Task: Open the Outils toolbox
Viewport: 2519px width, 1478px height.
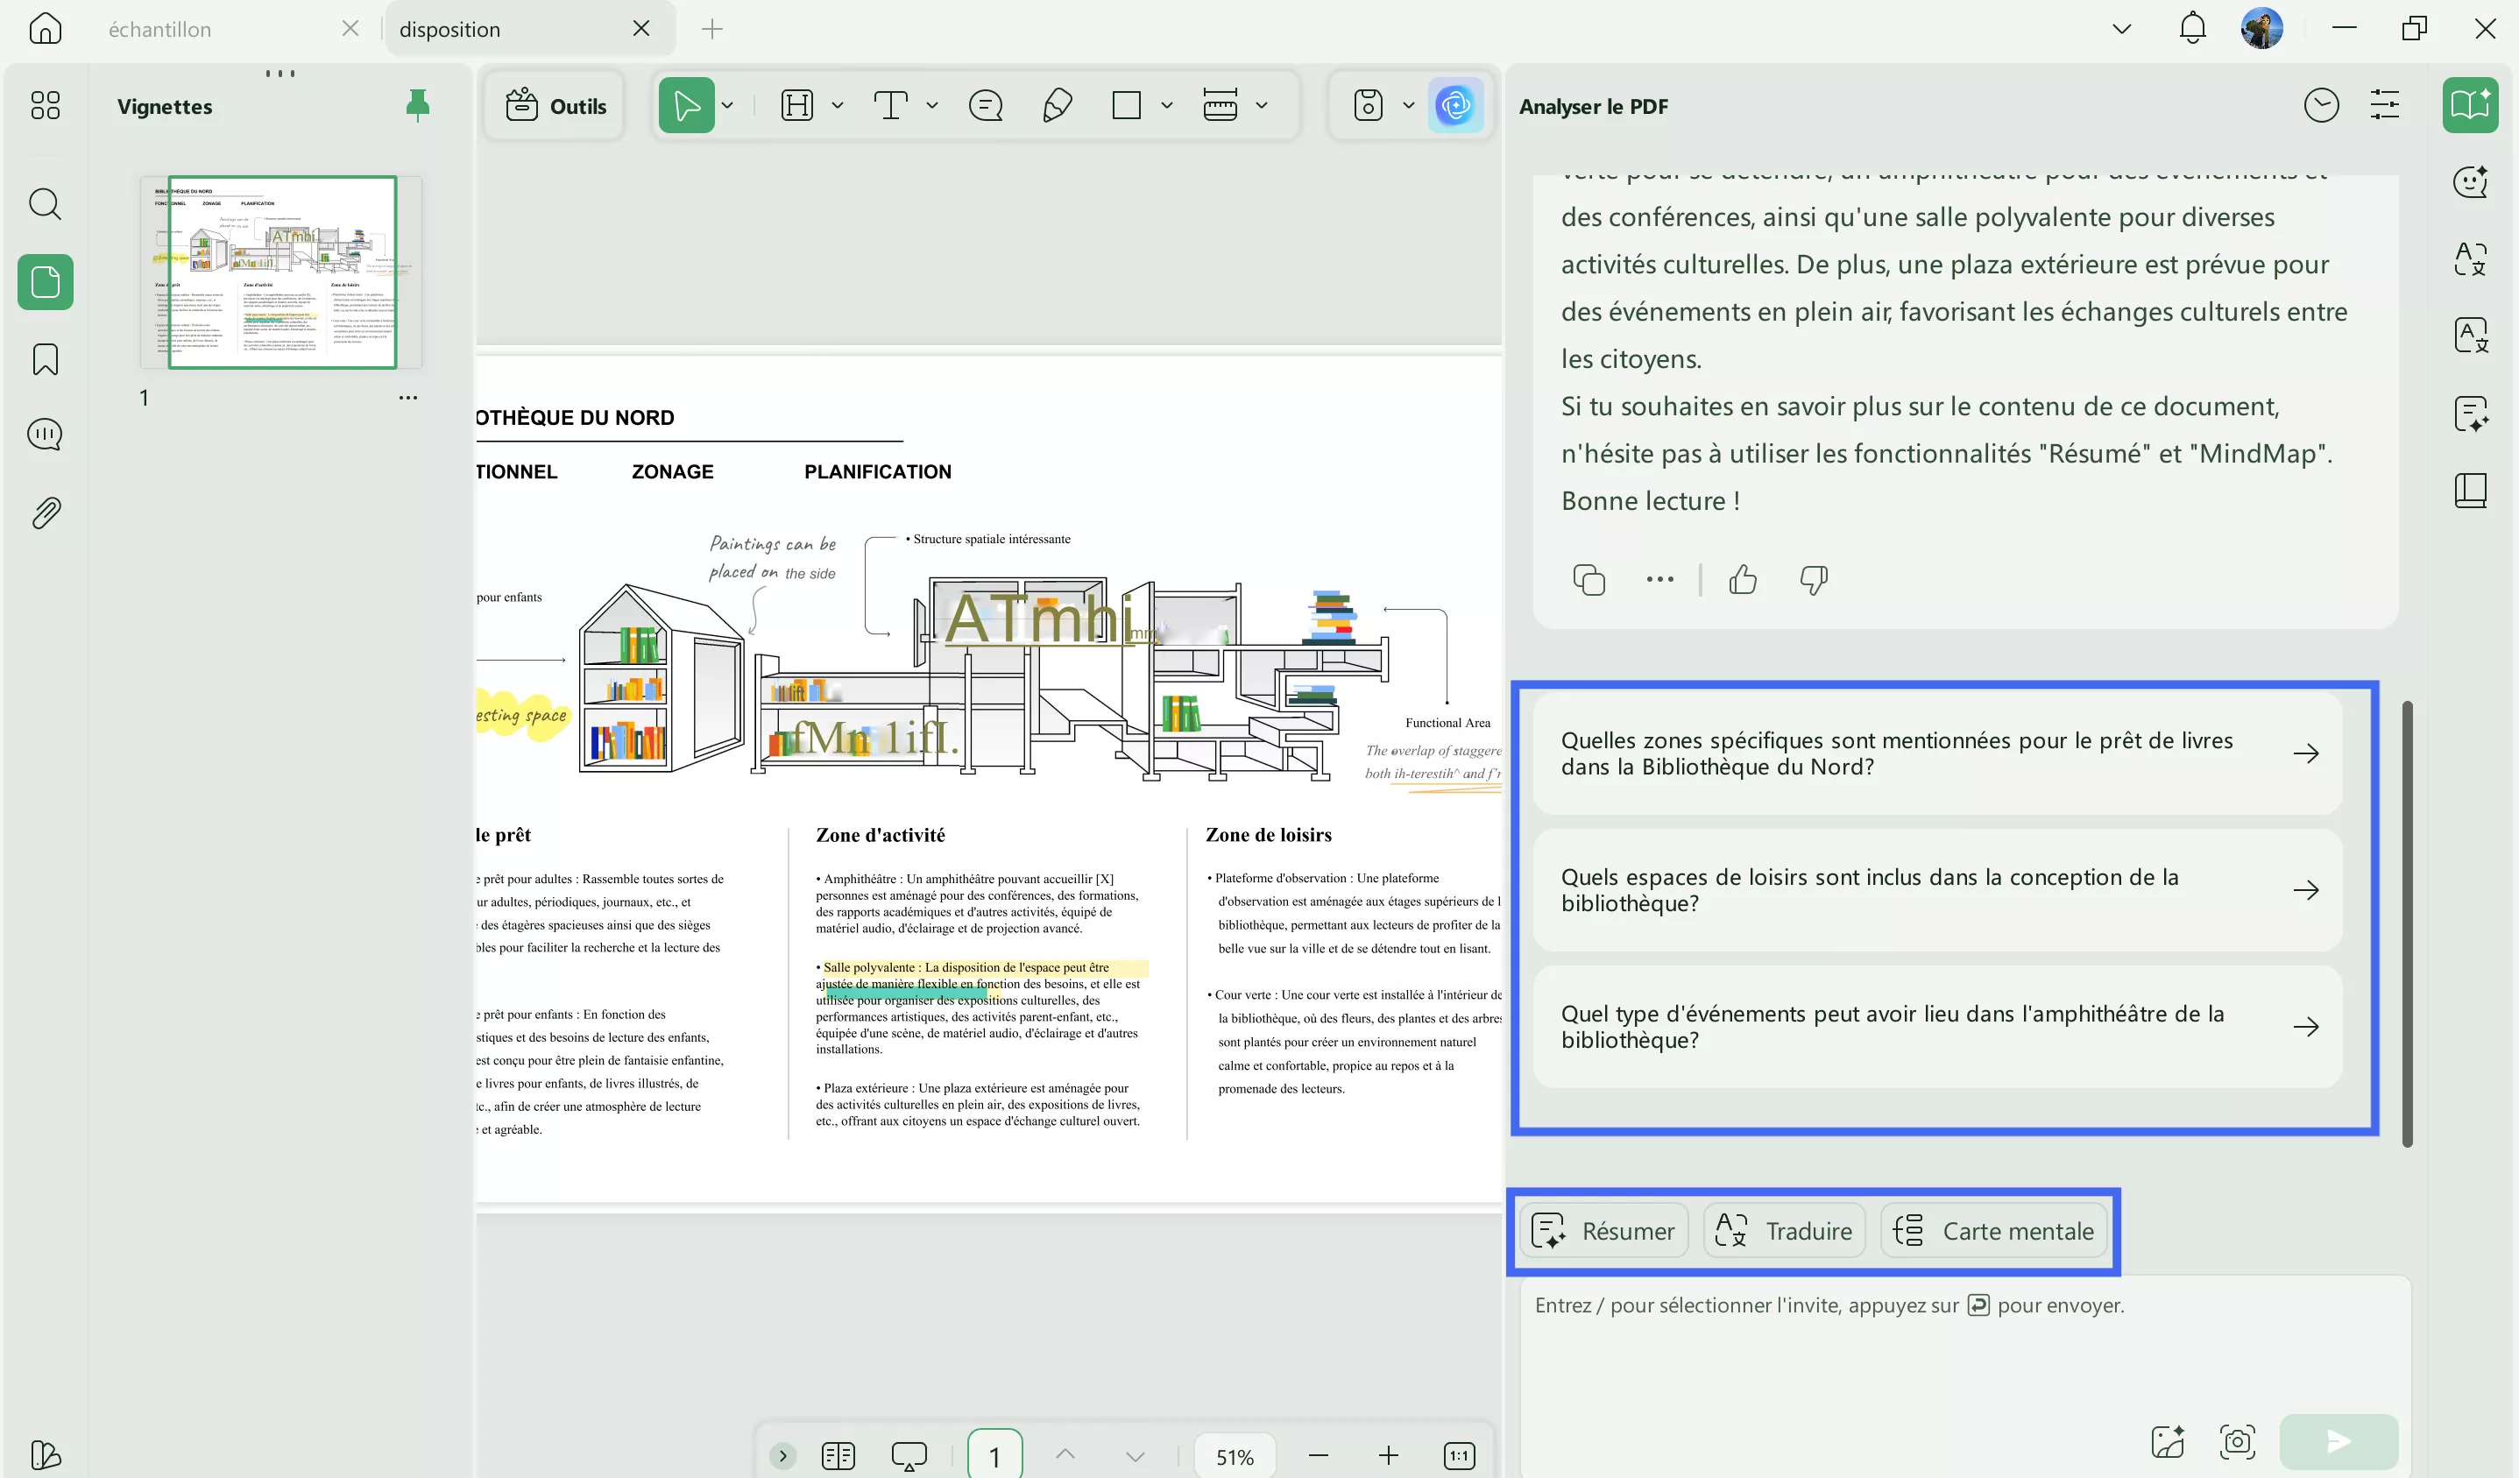Action: (x=555, y=104)
